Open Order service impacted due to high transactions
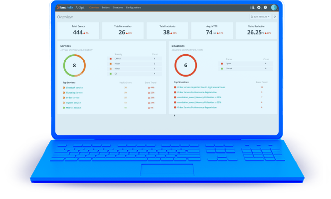331x199 pixels. coord(201,87)
